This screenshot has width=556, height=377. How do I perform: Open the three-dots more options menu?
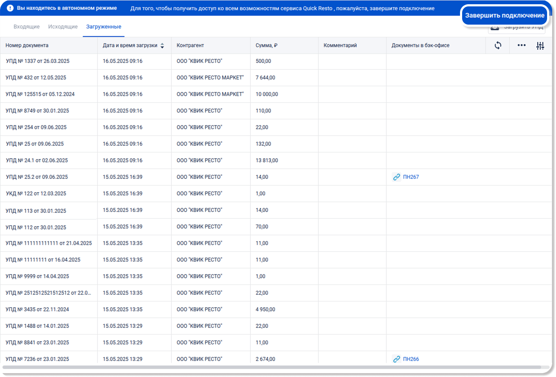(x=522, y=45)
